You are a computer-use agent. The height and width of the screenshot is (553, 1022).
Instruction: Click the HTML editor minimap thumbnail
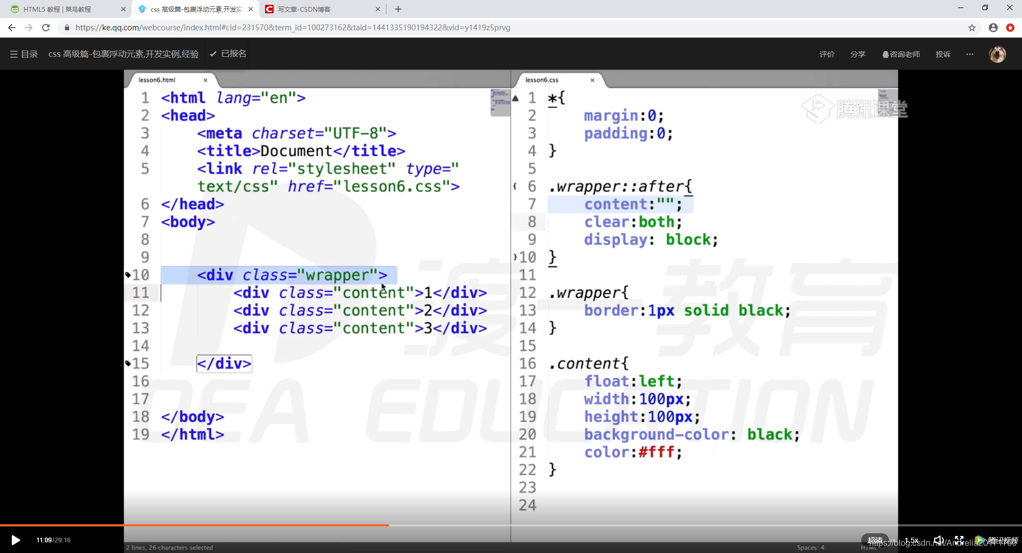pos(500,103)
